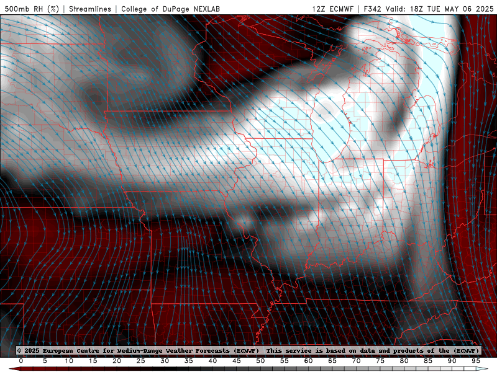Click the '70' value on the color scale
The image size is (497, 372).
[356, 361]
